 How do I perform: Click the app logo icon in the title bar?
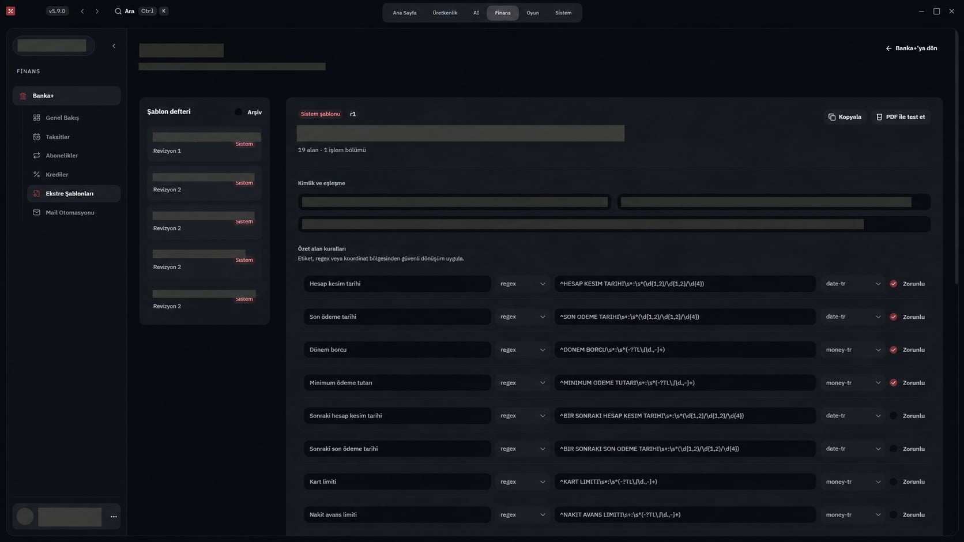(x=10, y=11)
